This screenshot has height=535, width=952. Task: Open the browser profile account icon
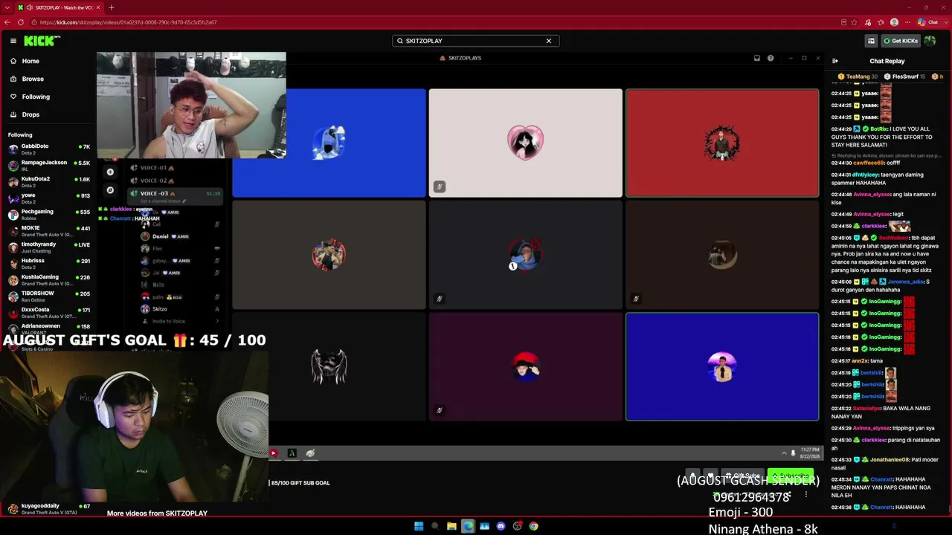click(894, 22)
